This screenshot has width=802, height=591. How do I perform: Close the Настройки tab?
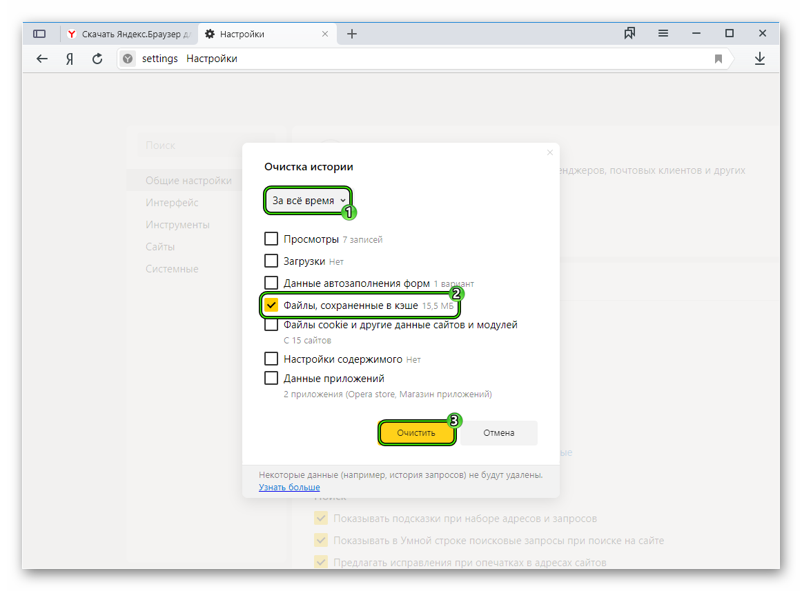(x=325, y=34)
